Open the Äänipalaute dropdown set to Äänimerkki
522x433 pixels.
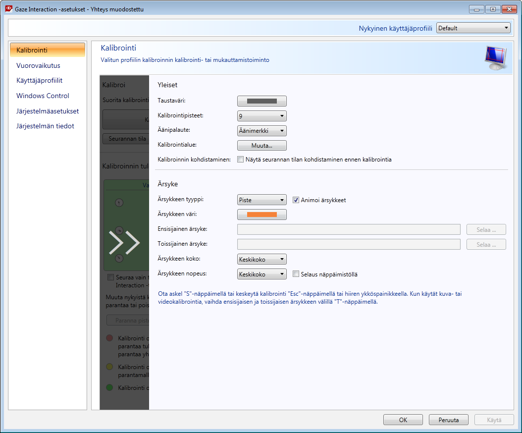(261, 131)
